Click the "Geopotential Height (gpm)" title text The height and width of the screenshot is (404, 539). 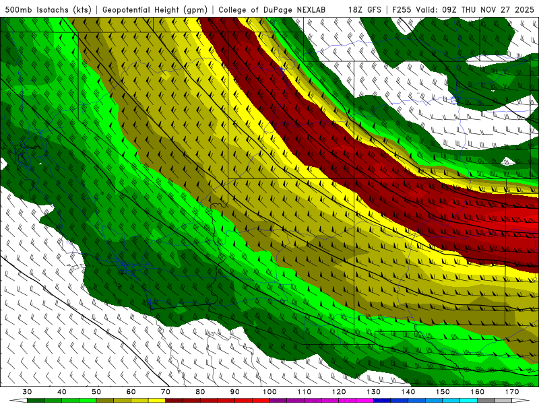(x=155, y=9)
